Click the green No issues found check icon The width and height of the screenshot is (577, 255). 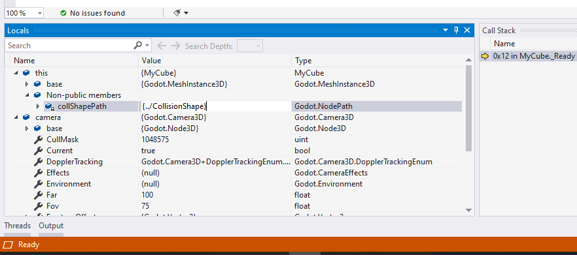pyautogui.click(x=63, y=13)
